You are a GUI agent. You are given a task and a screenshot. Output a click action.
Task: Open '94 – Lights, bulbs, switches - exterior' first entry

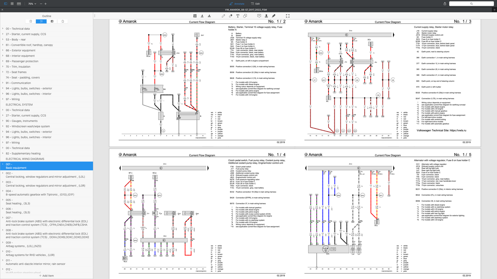point(29,88)
